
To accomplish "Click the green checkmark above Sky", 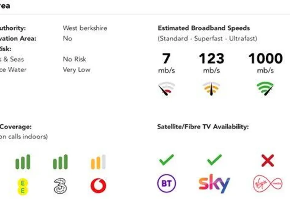I will point(214,160).
